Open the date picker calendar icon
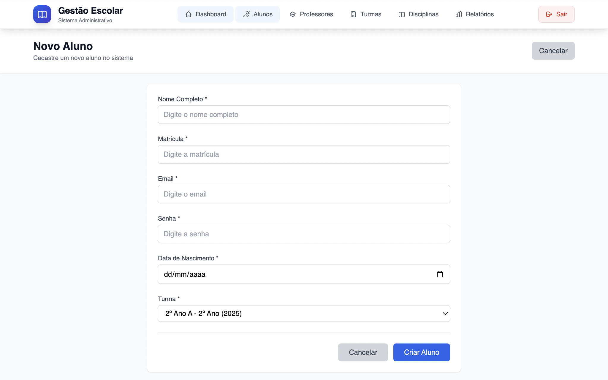Image resolution: width=608 pixels, height=380 pixels. [x=440, y=274]
